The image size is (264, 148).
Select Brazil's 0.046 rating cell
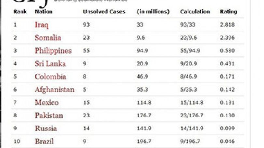tap(227, 141)
